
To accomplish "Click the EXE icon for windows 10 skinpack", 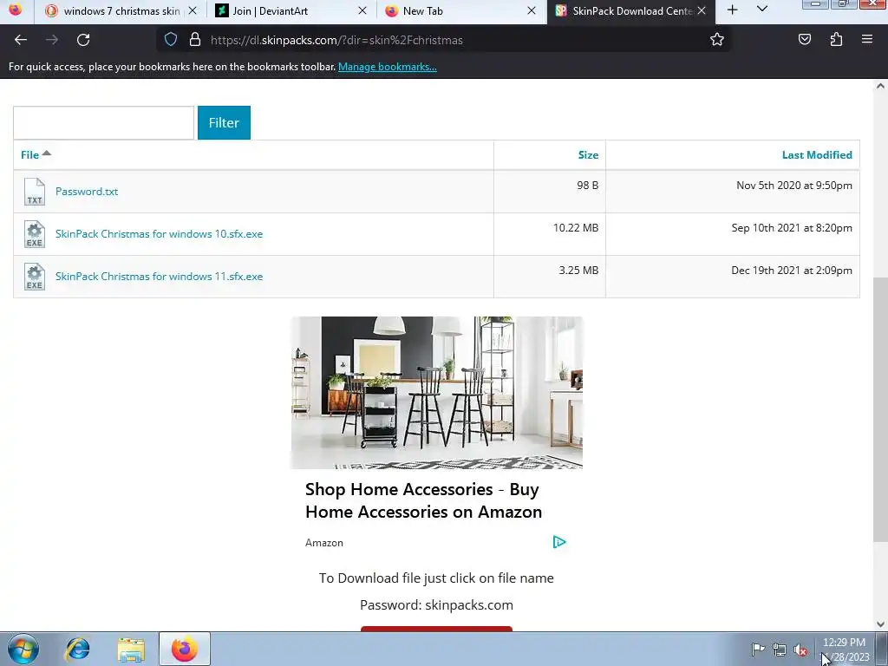I will click(35, 234).
